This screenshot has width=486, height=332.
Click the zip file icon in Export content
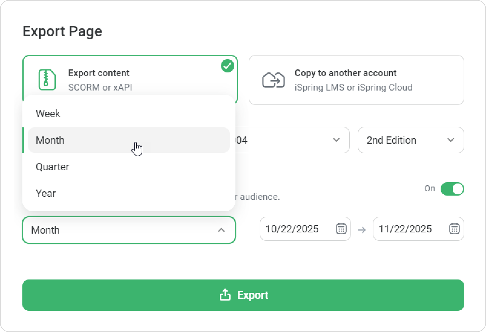47,80
